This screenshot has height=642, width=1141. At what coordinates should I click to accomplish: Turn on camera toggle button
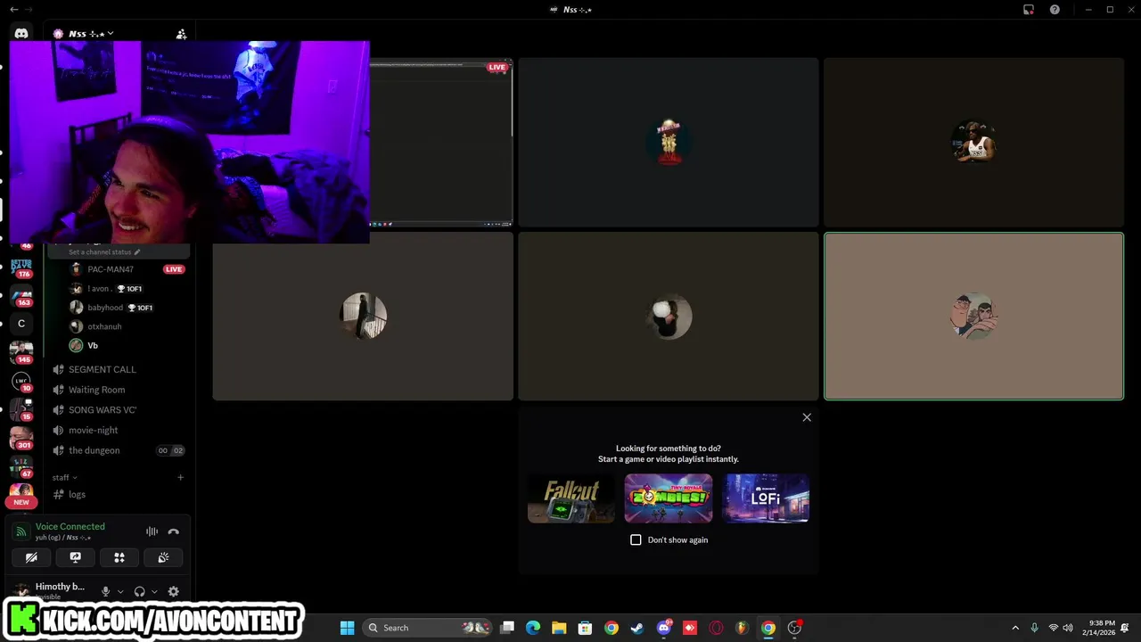click(31, 557)
